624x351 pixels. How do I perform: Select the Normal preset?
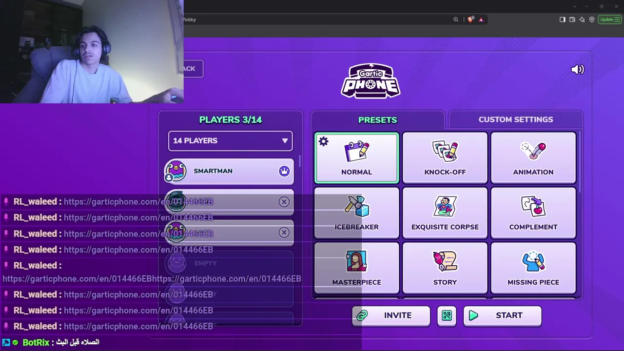click(357, 158)
